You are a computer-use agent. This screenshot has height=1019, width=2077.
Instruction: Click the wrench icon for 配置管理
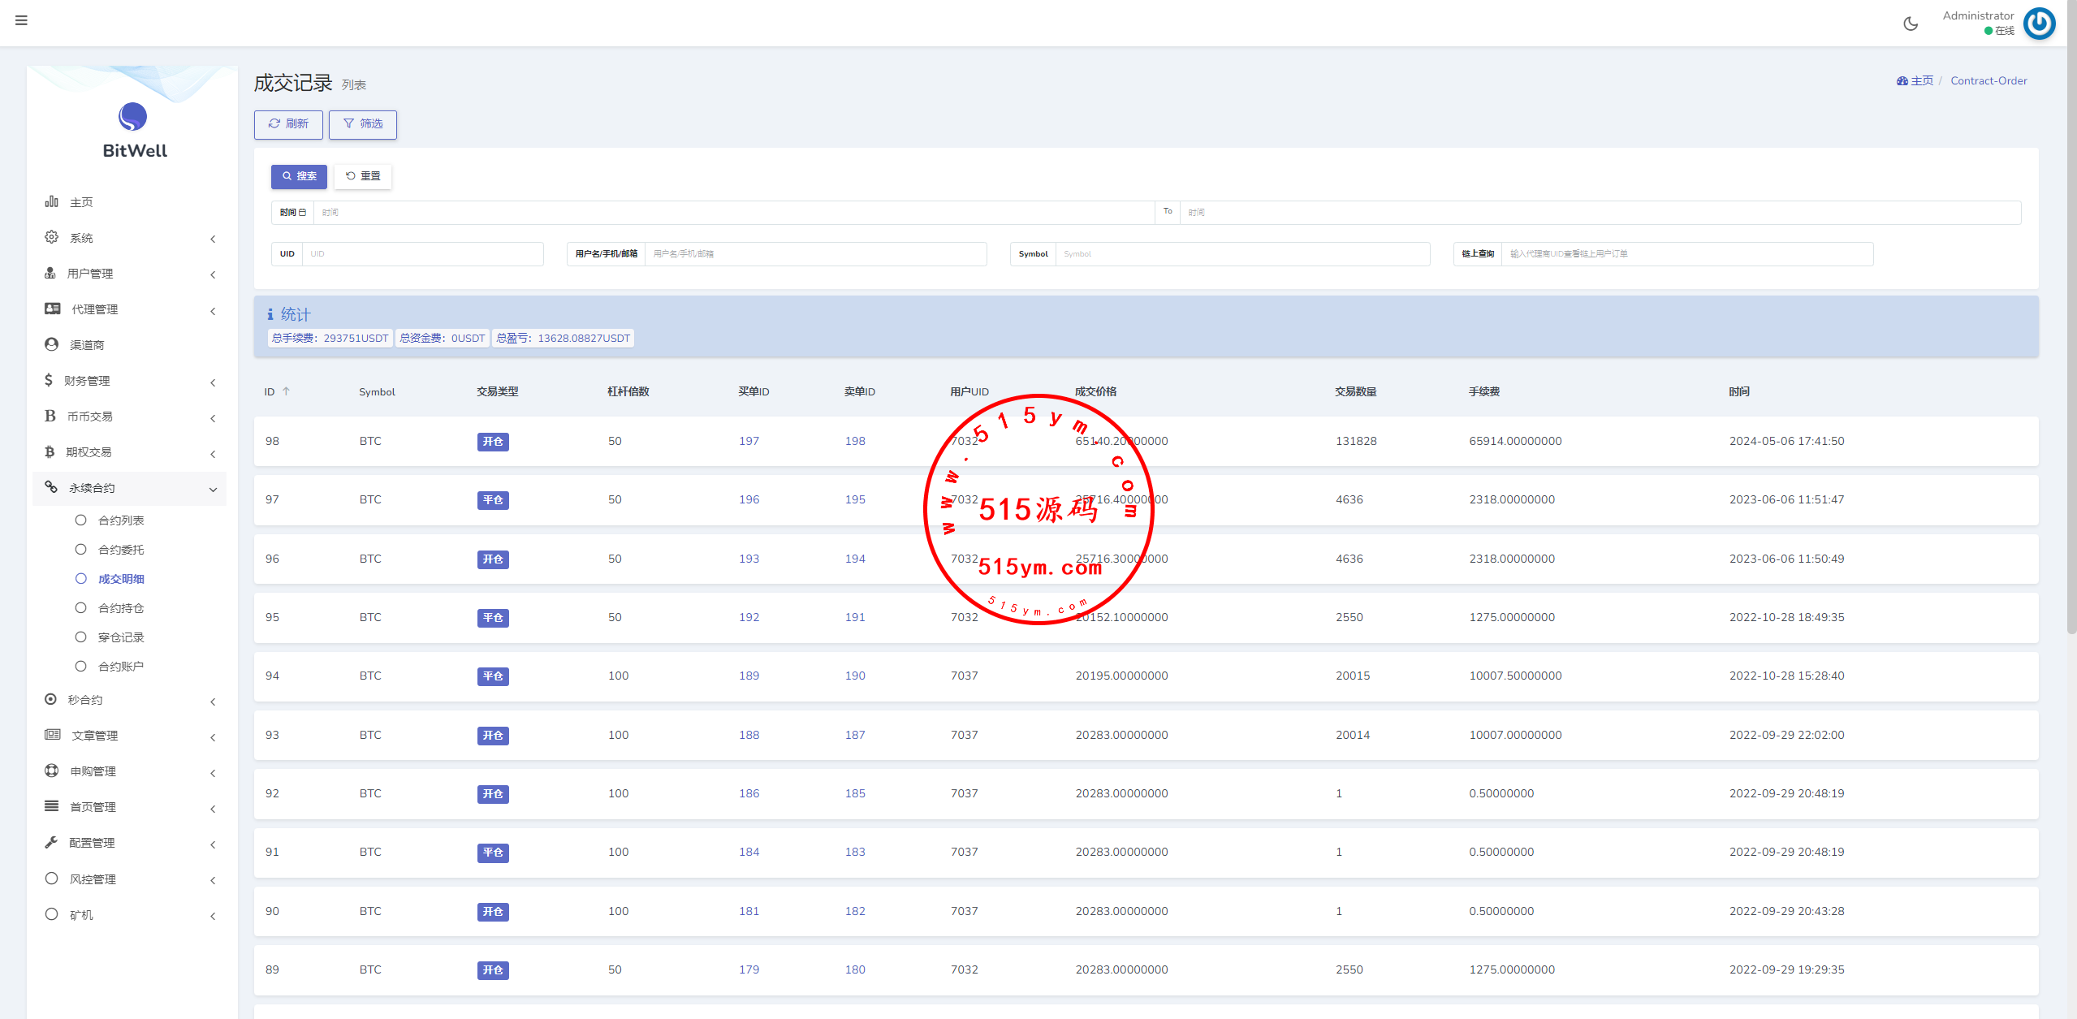pyautogui.click(x=51, y=842)
